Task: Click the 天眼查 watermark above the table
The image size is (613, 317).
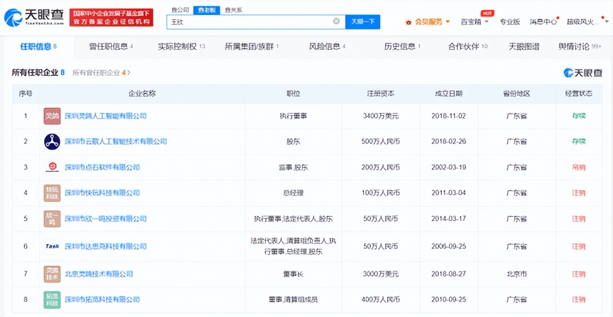Action: pyautogui.click(x=583, y=73)
